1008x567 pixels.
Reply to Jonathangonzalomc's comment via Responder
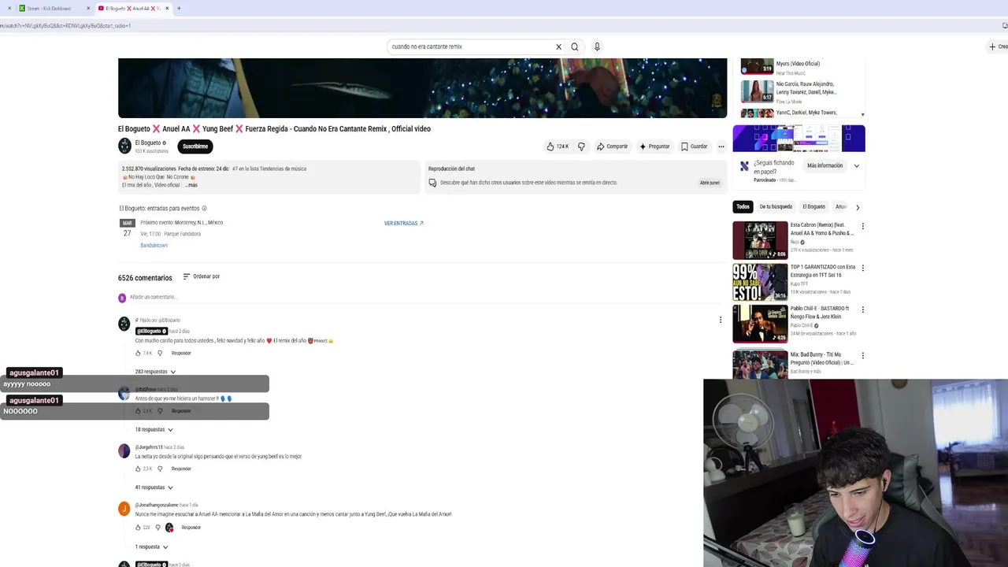191,528
